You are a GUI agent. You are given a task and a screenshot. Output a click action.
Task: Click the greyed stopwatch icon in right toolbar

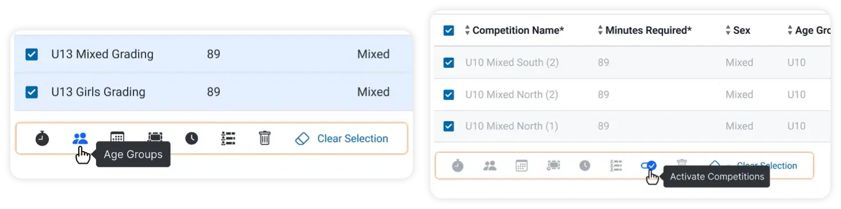(458, 166)
